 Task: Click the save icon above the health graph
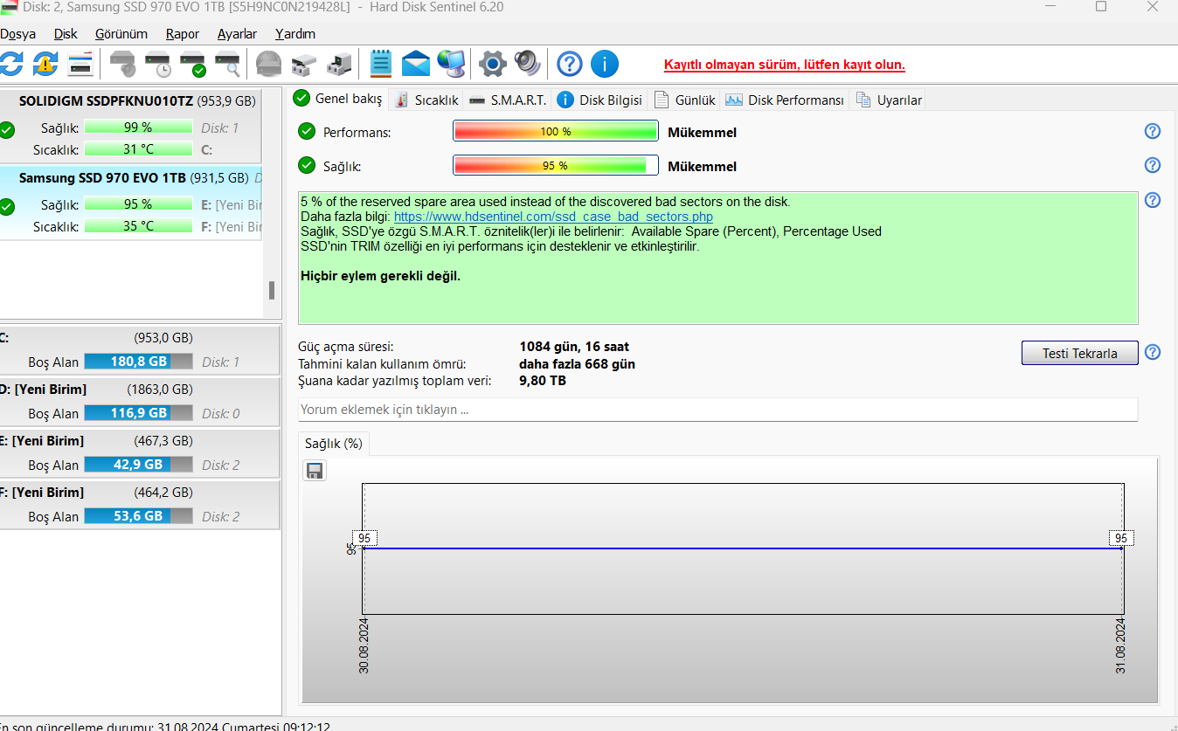click(x=315, y=471)
